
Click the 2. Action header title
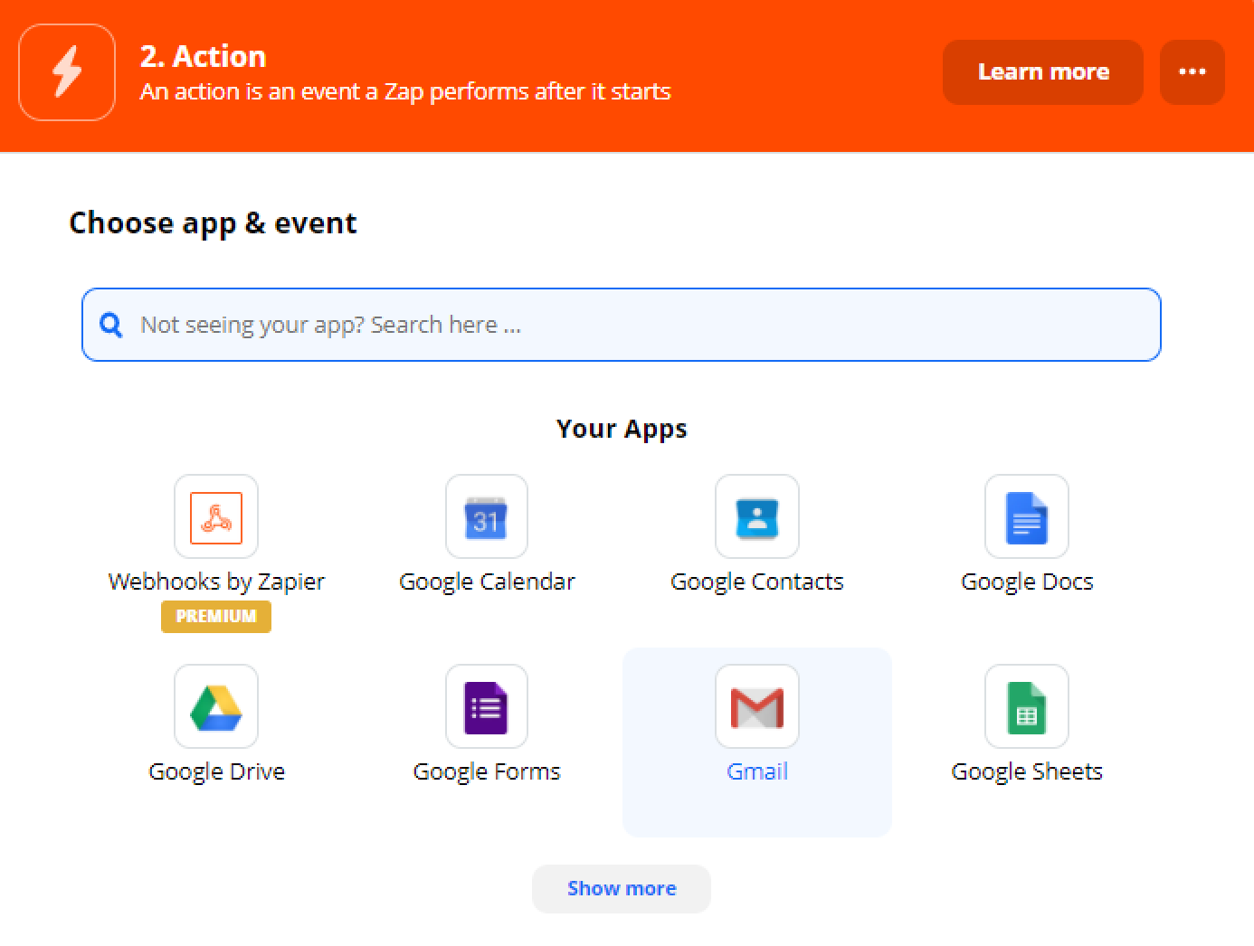click(203, 56)
